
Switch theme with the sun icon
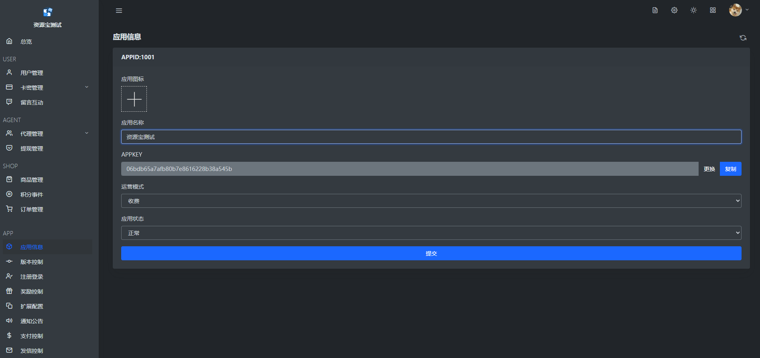click(693, 10)
